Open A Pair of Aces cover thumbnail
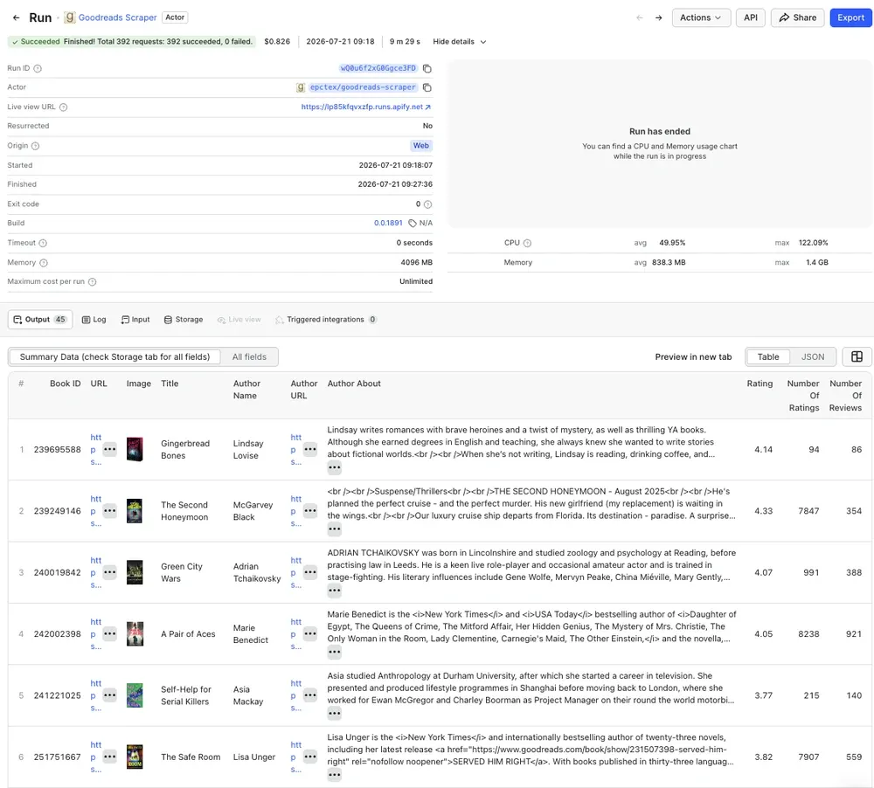 (135, 634)
